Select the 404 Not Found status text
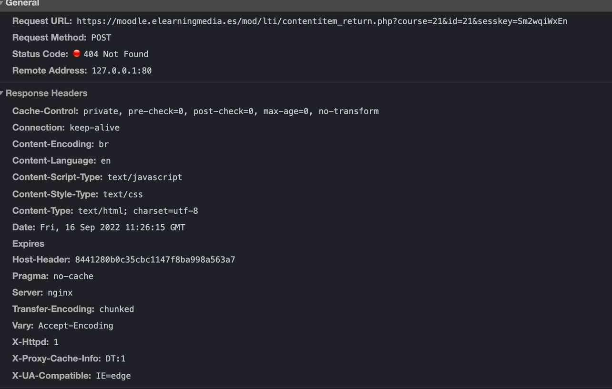This screenshot has height=389, width=612. (x=116, y=54)
